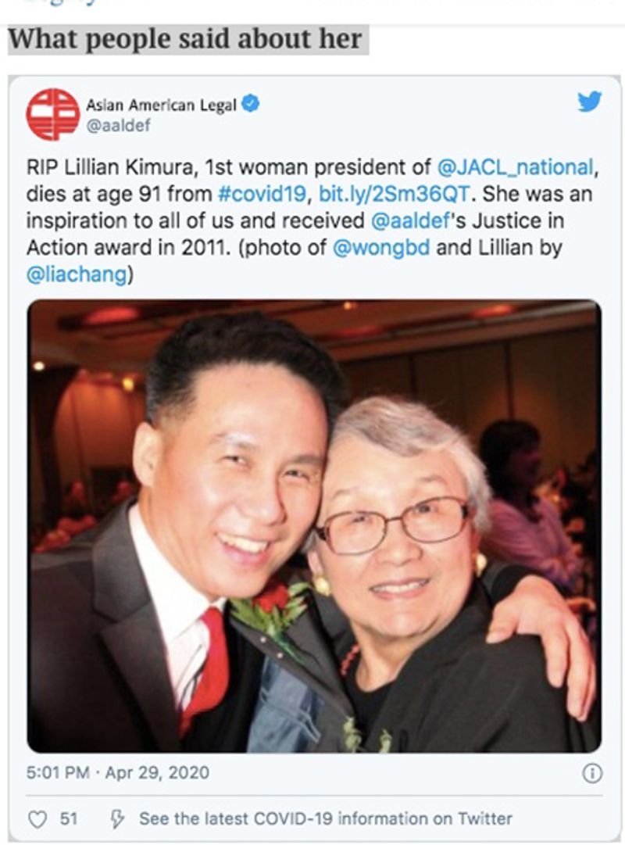The width and height of the screenshot is (625, 845).
Task: Open the @aaldef mention in tweet text
Action: point(410,221)
